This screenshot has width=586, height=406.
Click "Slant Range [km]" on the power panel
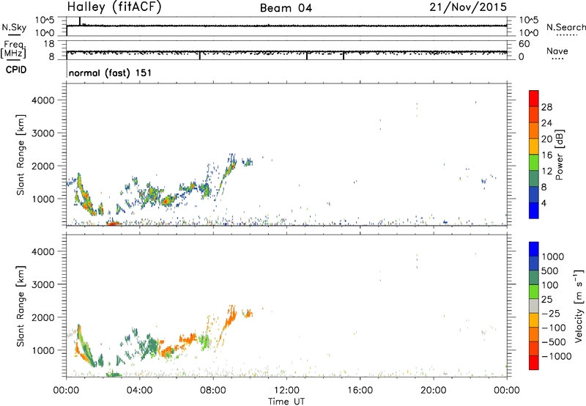(x=21, y=155)
